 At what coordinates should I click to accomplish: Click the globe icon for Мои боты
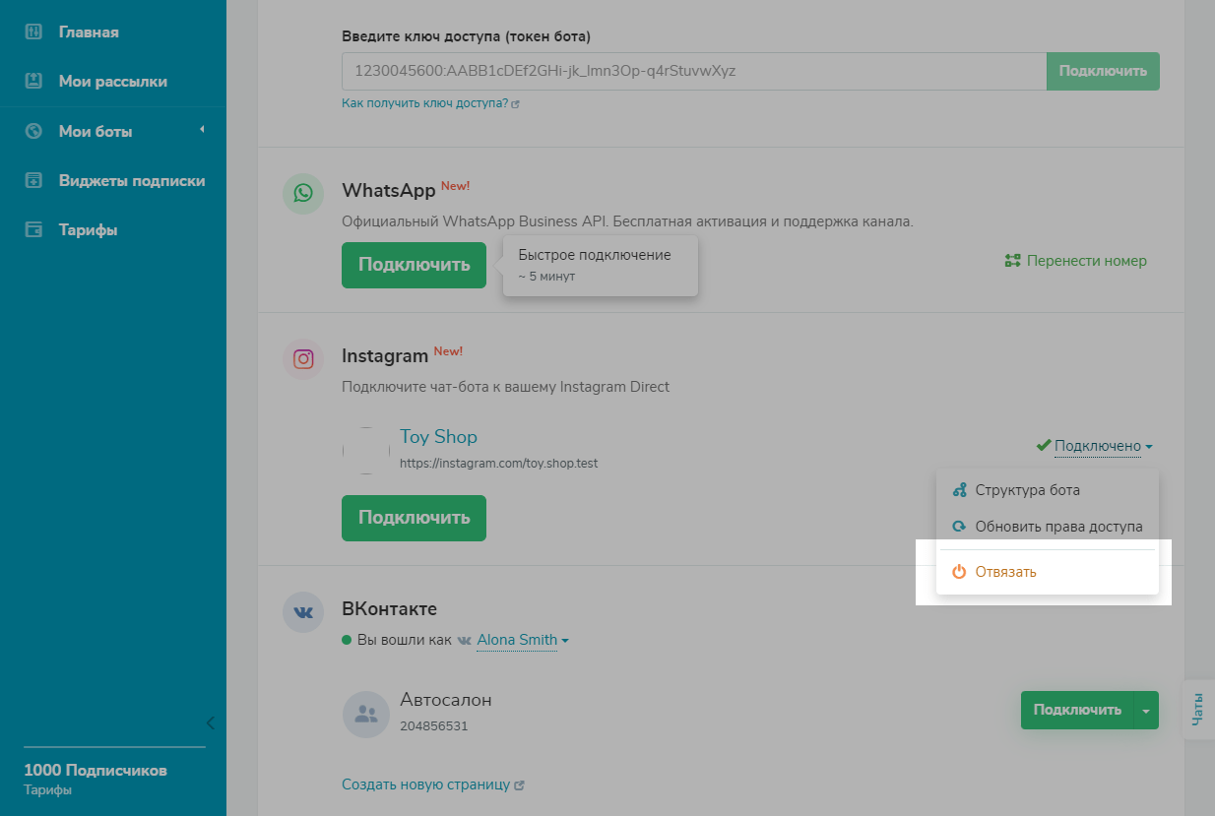[33, 131]
